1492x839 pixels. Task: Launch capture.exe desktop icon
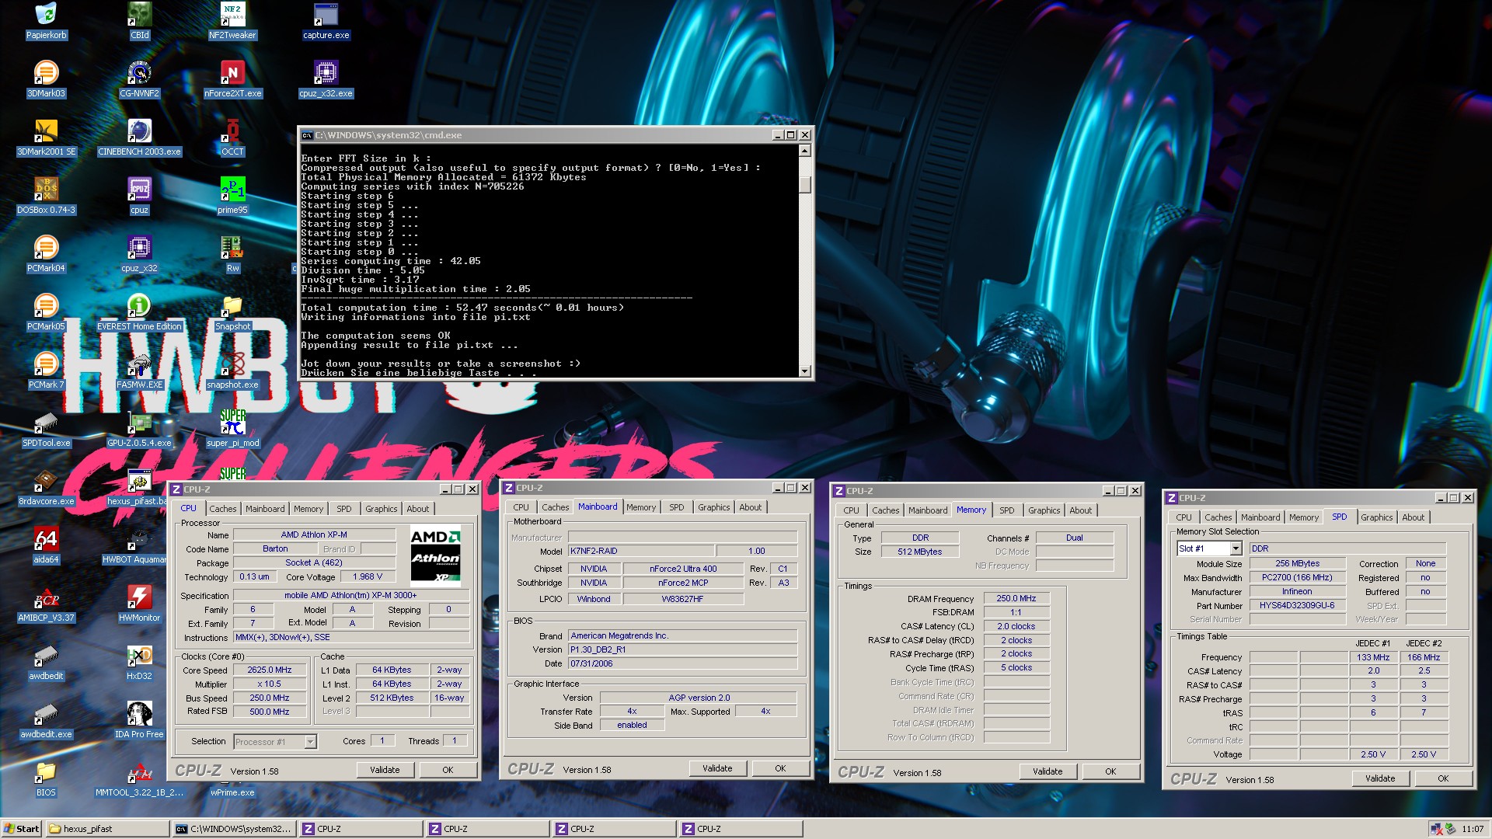pyautogui.click(x=326, y=21)
